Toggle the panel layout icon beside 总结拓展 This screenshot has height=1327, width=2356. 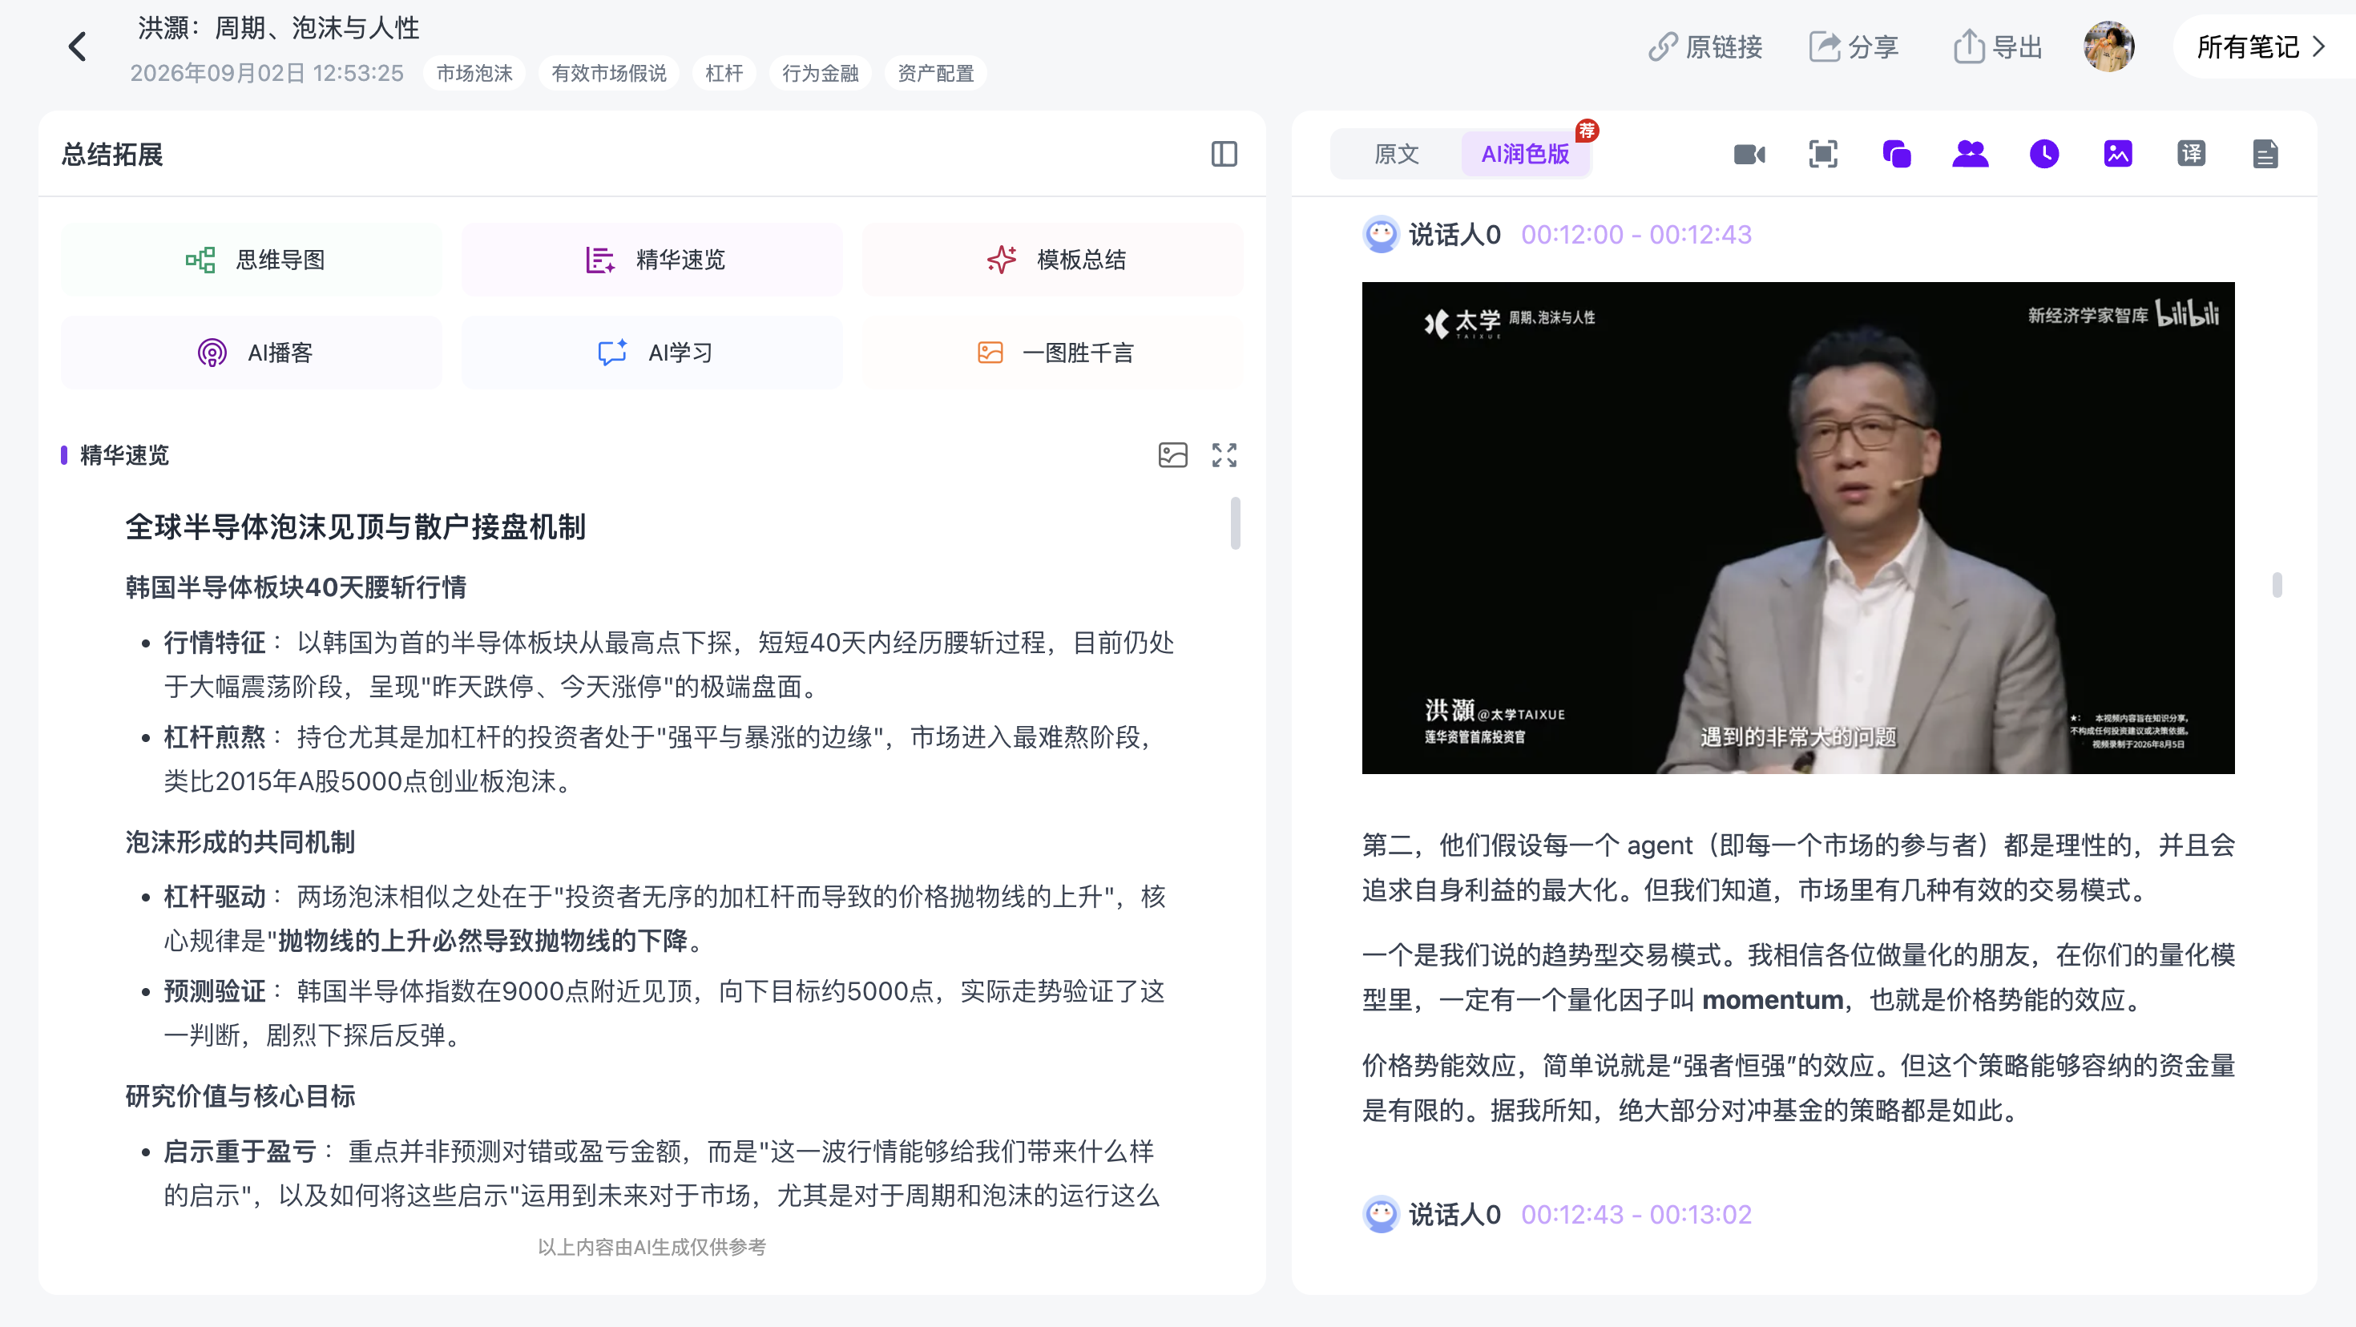coord(1224,155)
